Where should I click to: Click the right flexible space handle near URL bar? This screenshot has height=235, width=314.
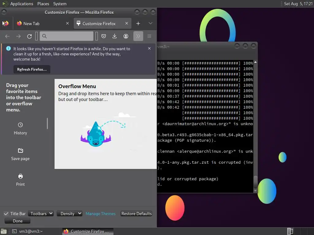tap(97, 36)
